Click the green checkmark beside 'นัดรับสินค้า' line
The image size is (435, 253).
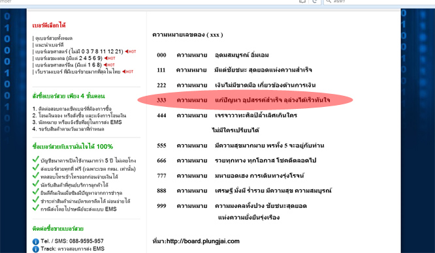pyautogui.click(x=35, y=183)
